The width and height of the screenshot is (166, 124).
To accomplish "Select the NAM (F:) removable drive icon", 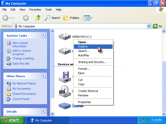I will tap(65, 106).
